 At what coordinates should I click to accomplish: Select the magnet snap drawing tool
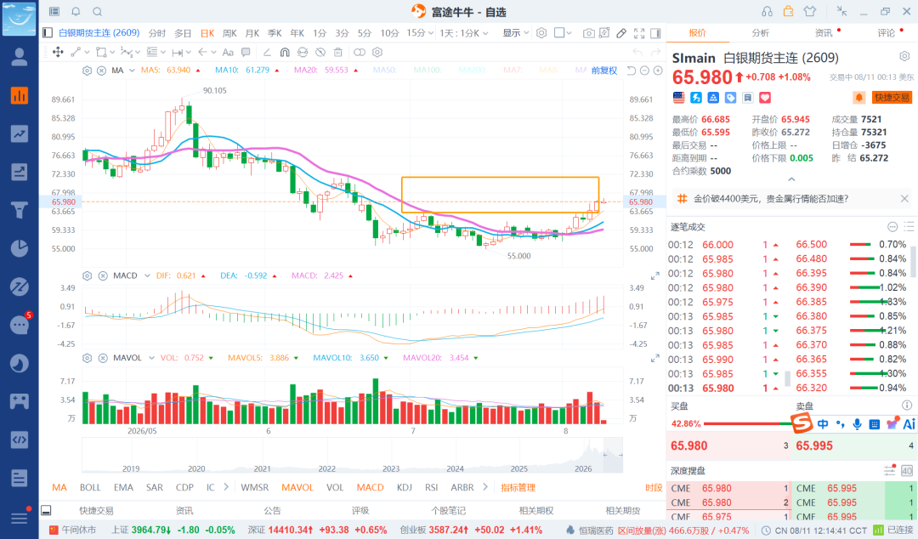point(285,52)
